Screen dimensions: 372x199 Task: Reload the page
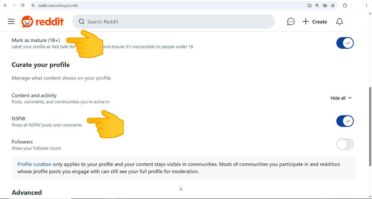tap(23, 6)
